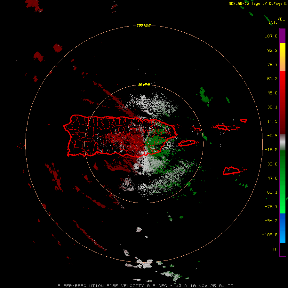Pick the gray segment of color bar

pyautogui.click(x=283, y=142)
